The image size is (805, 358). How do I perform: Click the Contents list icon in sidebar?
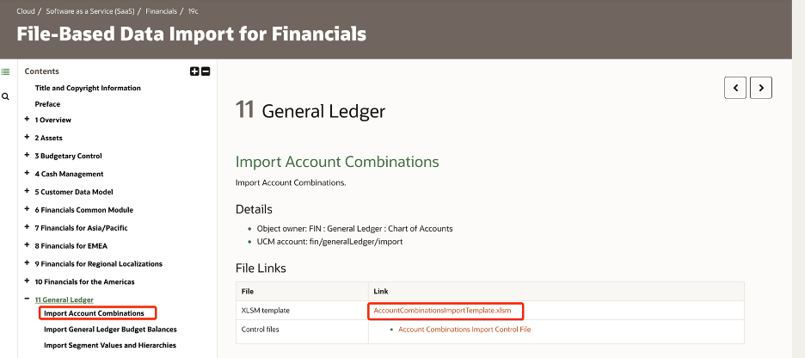[x=6, y=71]
